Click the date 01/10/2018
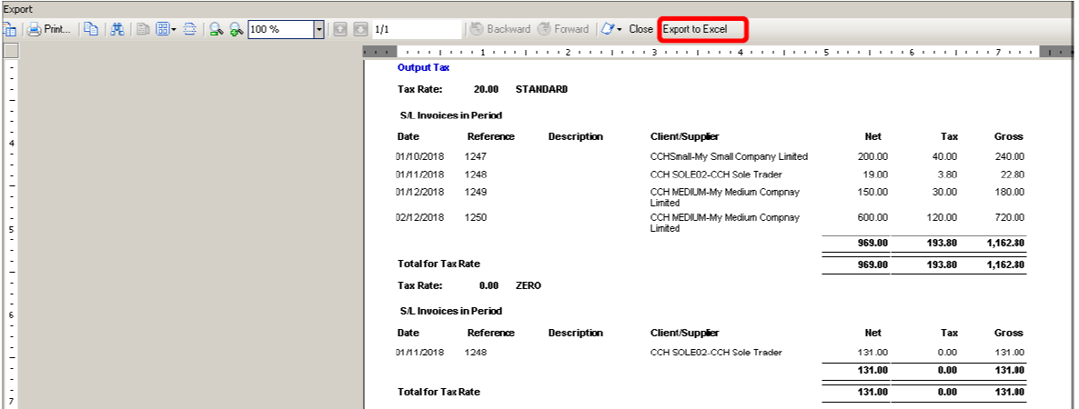Screen dimensions: 1079x409 coord(420,156)
